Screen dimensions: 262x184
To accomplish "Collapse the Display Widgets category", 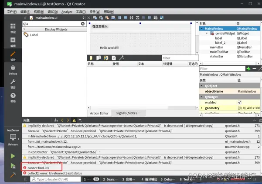I will [24, 29].
